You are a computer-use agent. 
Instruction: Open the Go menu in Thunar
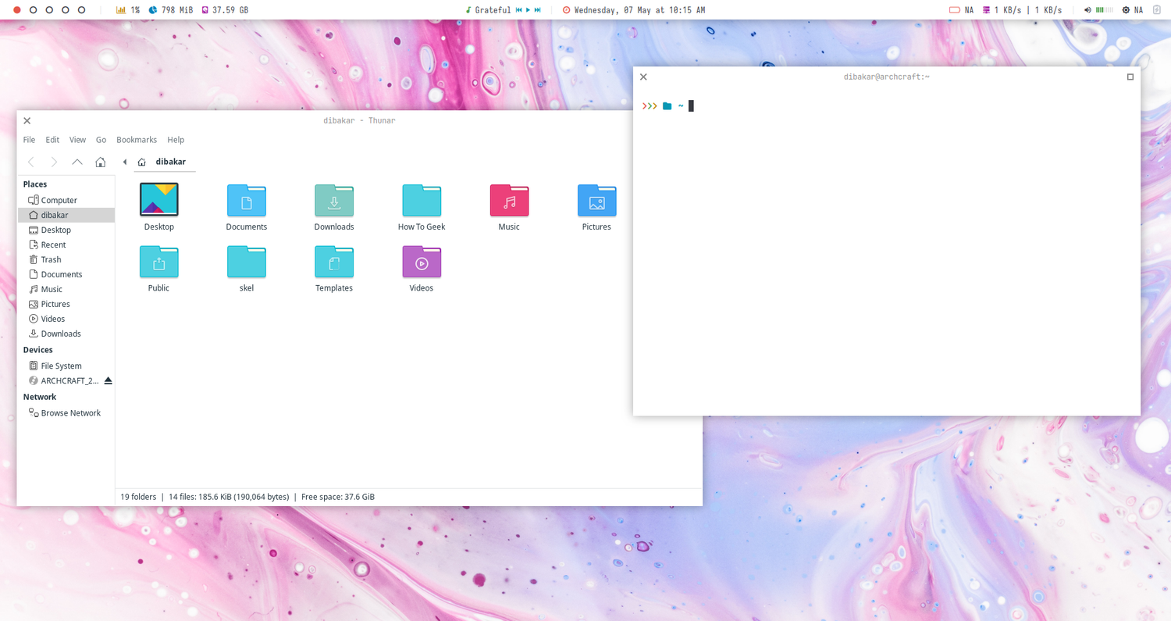click(x=101, y=140)
